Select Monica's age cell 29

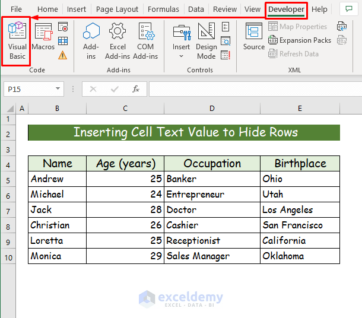125,256
